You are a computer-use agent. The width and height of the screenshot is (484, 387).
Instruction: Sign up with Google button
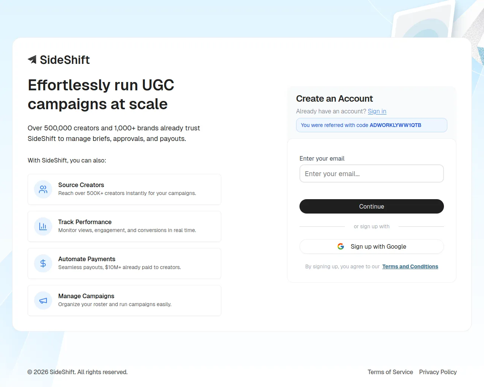(x=372, y=246)
